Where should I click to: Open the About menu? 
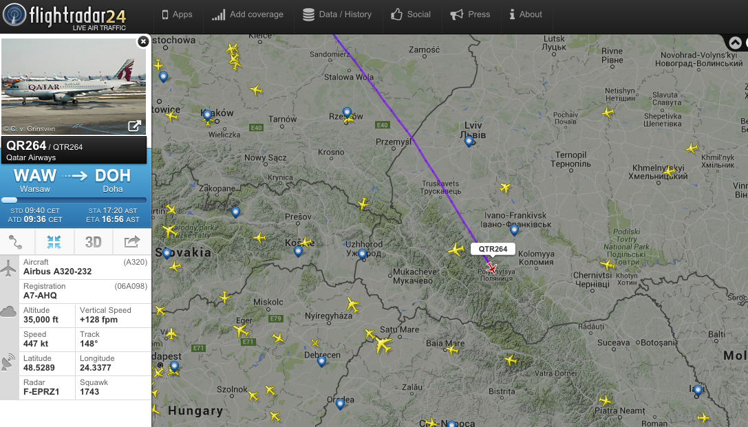pos(526,14)
